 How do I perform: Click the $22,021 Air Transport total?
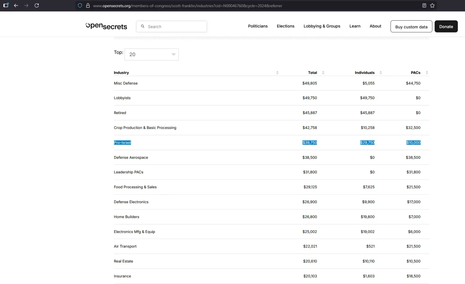[x=310, y=246]
